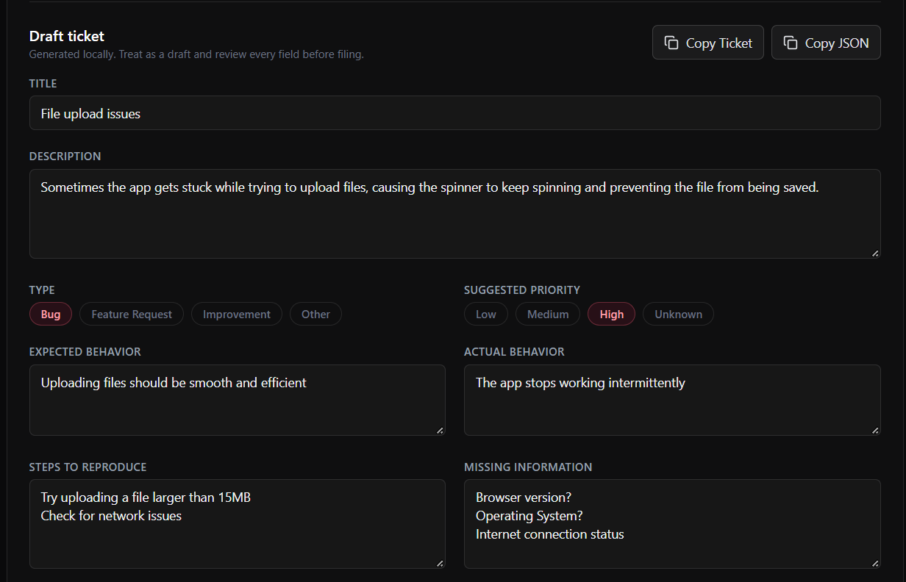Click the Copy Ticket button
The height and width of the screenshot is (582, 906).
coord(708,43)
